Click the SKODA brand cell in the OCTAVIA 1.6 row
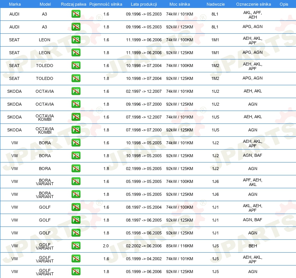Screen dimensions: 296x278 [x=14, y=91]
